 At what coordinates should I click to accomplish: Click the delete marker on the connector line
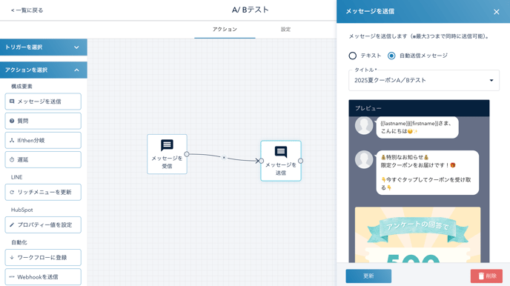224,157
